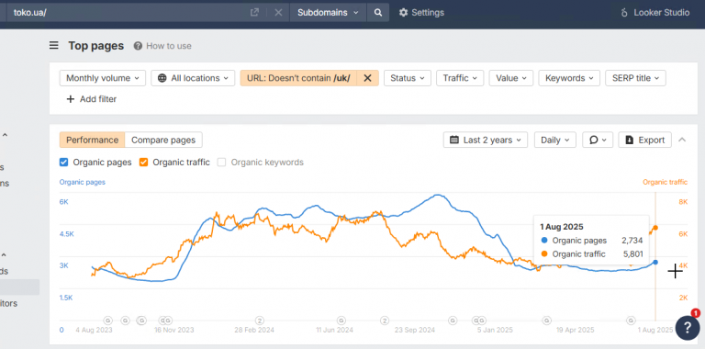Toggle the hamburger menu next to Top pages
This screenshot has width=705, height=349.
coord(54,45)
